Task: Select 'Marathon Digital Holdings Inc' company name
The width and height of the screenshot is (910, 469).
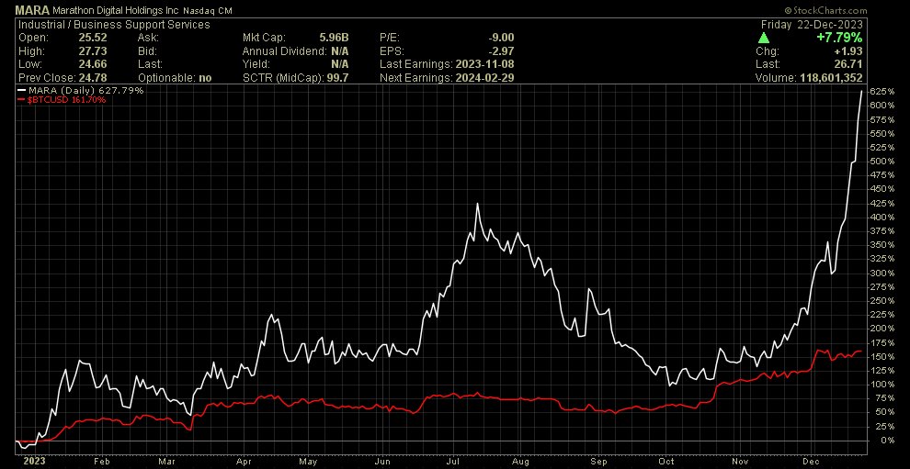Action: coord(118,11)
